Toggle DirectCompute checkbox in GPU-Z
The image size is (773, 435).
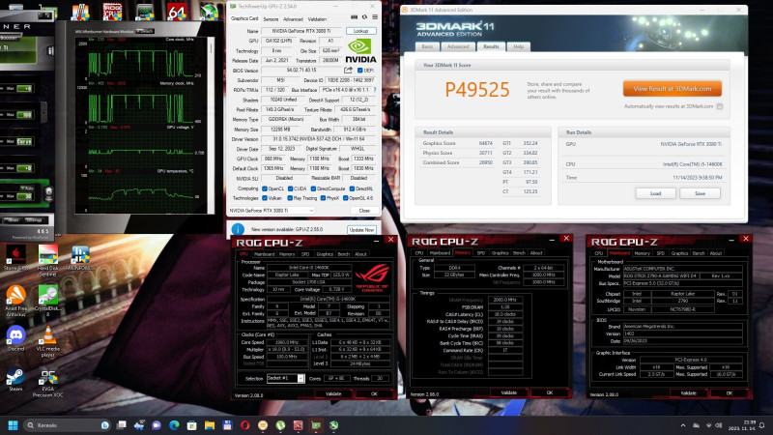click(x=313, y=188)
